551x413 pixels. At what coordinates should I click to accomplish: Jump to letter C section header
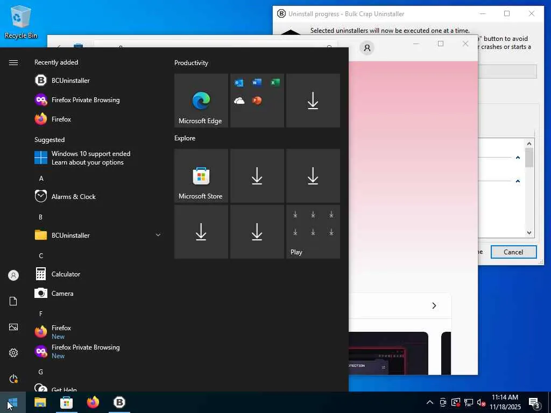click(41, 255)
